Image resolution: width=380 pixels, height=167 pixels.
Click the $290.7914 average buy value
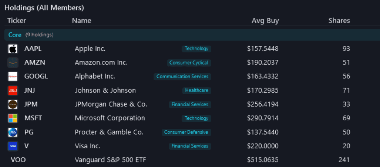pos(263,118)
